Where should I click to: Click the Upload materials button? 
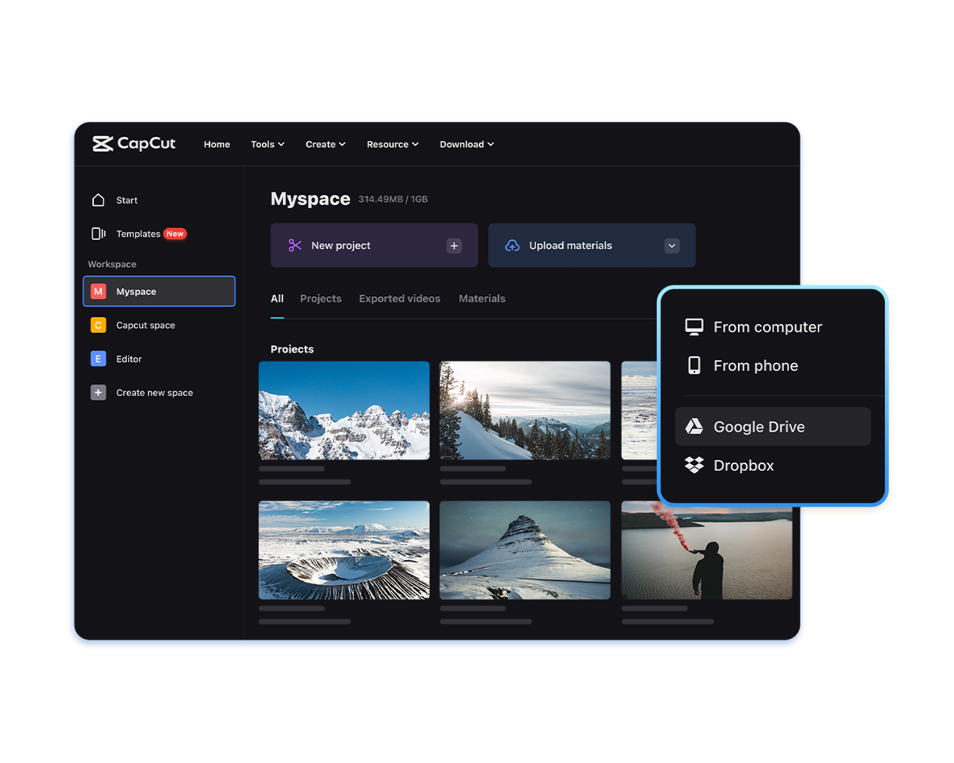tap(570, 245)
